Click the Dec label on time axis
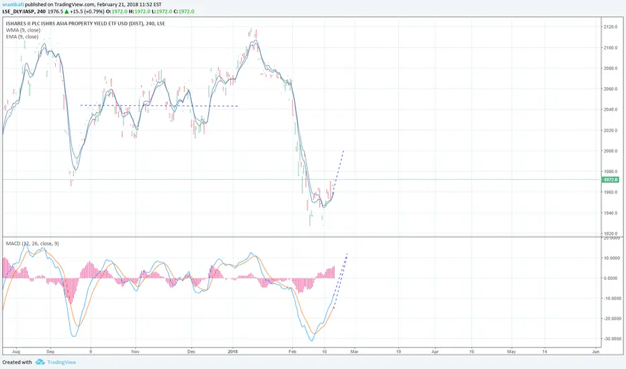 pyautogui.click(x=191, y=352)
